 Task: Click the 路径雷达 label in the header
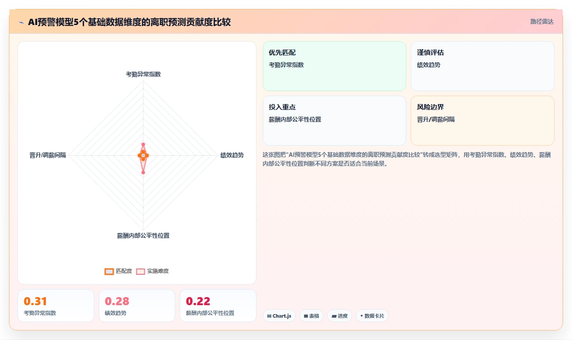coord(542,21)
